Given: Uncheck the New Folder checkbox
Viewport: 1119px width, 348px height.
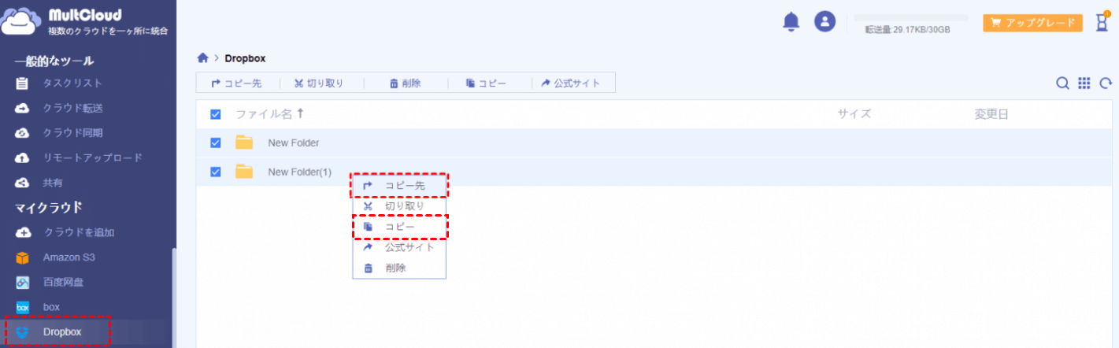Looking at the screenshot, I should [x=216, y=143].
